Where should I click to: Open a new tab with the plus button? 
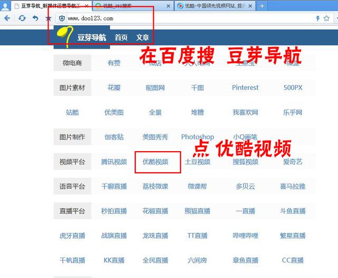click(262, 6)
